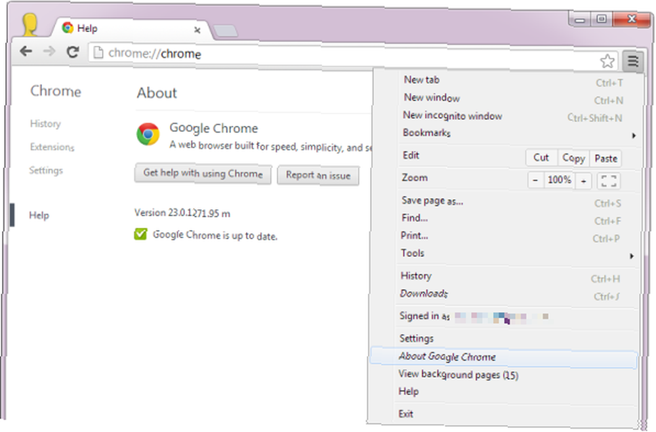656x432 pixels.
Task: Increase zoom with the plus button
Action: pyautogui.click(x=583, y=181)
